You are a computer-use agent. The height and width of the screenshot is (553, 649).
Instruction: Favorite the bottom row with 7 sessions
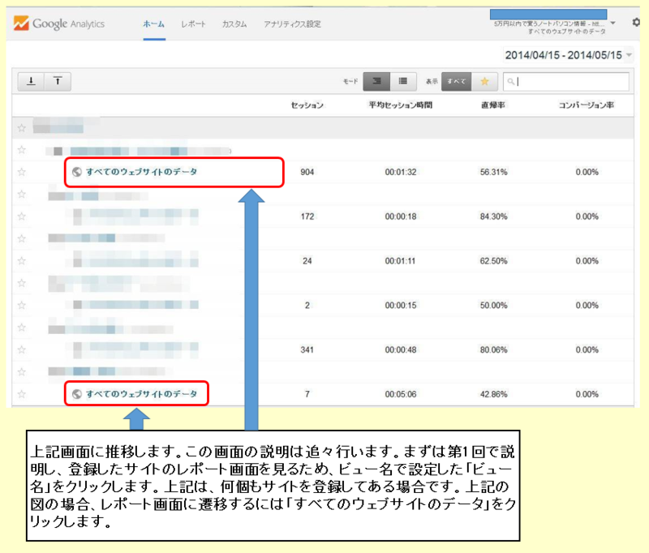click(24, 393)
